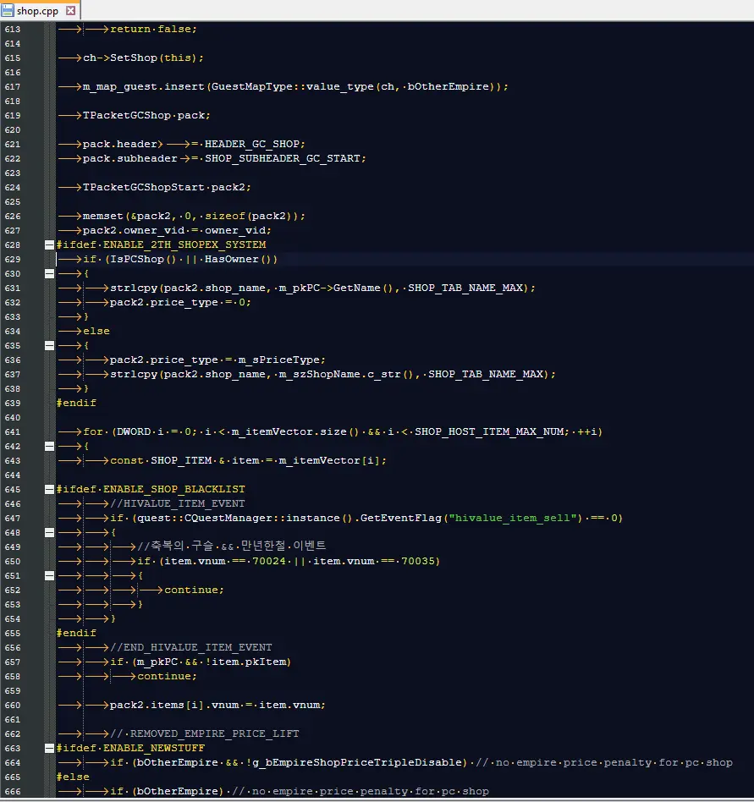Click line number 641 in the margin
The width and height of the screenshot is (754, 802).
click(13, 432)
